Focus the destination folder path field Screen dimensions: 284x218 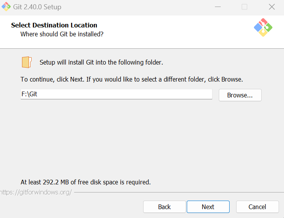pos(117,94)
